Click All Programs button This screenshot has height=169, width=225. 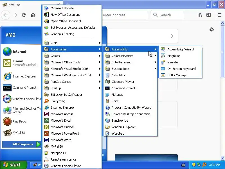[22, 144]
